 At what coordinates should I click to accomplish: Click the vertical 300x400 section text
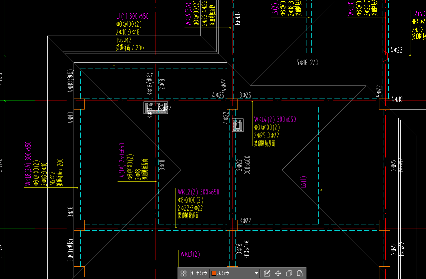tap(247, 249)
